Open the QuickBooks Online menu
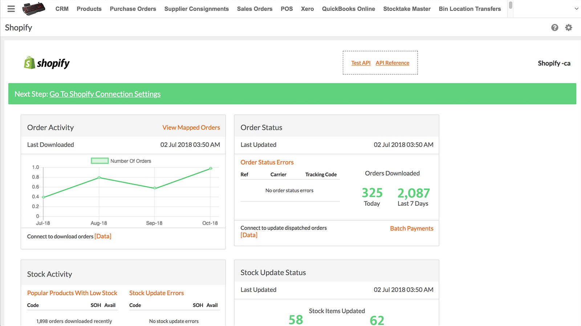 pos(349,9)
